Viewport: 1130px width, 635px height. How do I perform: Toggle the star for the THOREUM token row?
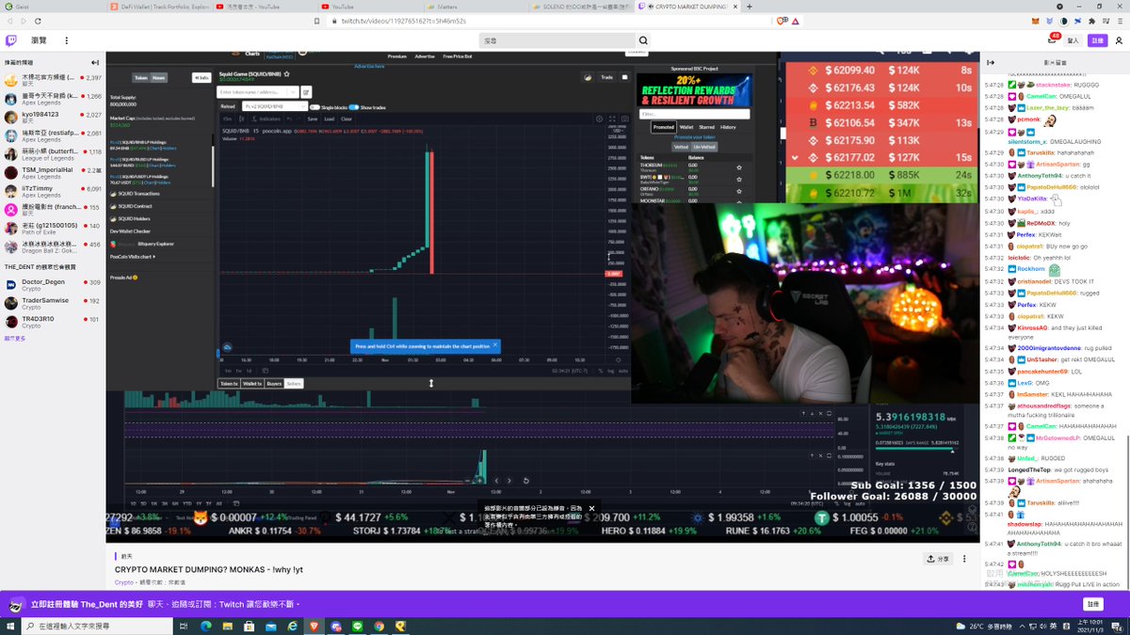739,167
